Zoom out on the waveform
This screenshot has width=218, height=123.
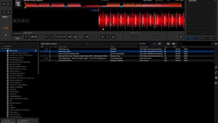click(x=23, y=21)
